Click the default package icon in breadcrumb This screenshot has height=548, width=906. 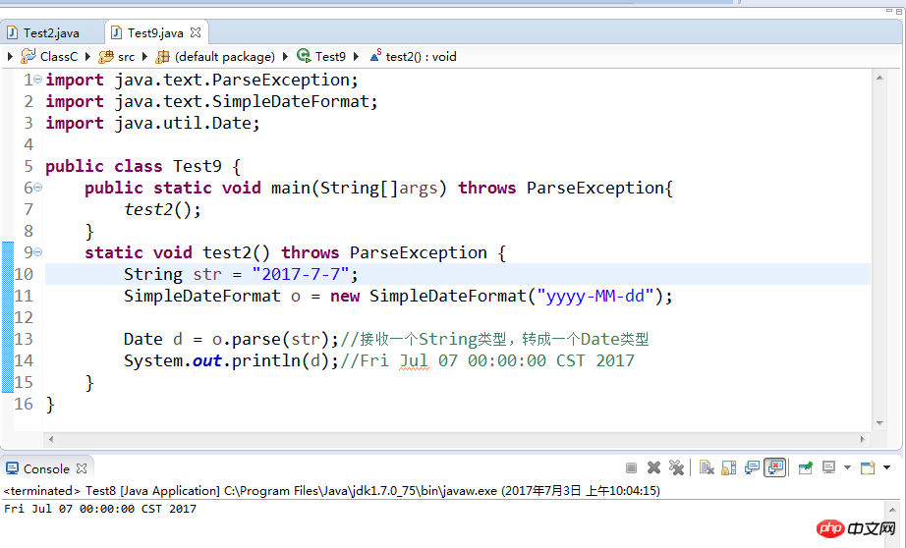(163, 57)
